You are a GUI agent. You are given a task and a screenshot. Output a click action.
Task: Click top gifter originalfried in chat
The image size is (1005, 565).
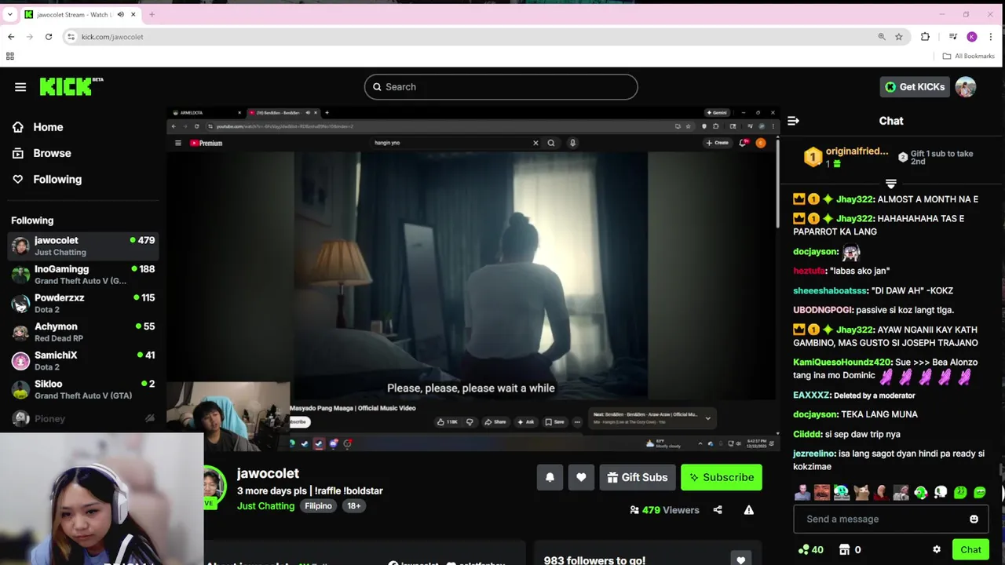[857, 151]
